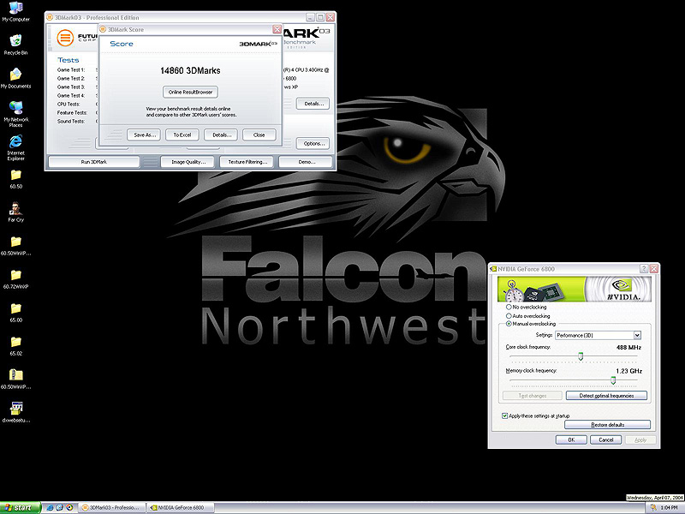
Task: Click the Media Player quick launch icon
Action: point(69,507)
